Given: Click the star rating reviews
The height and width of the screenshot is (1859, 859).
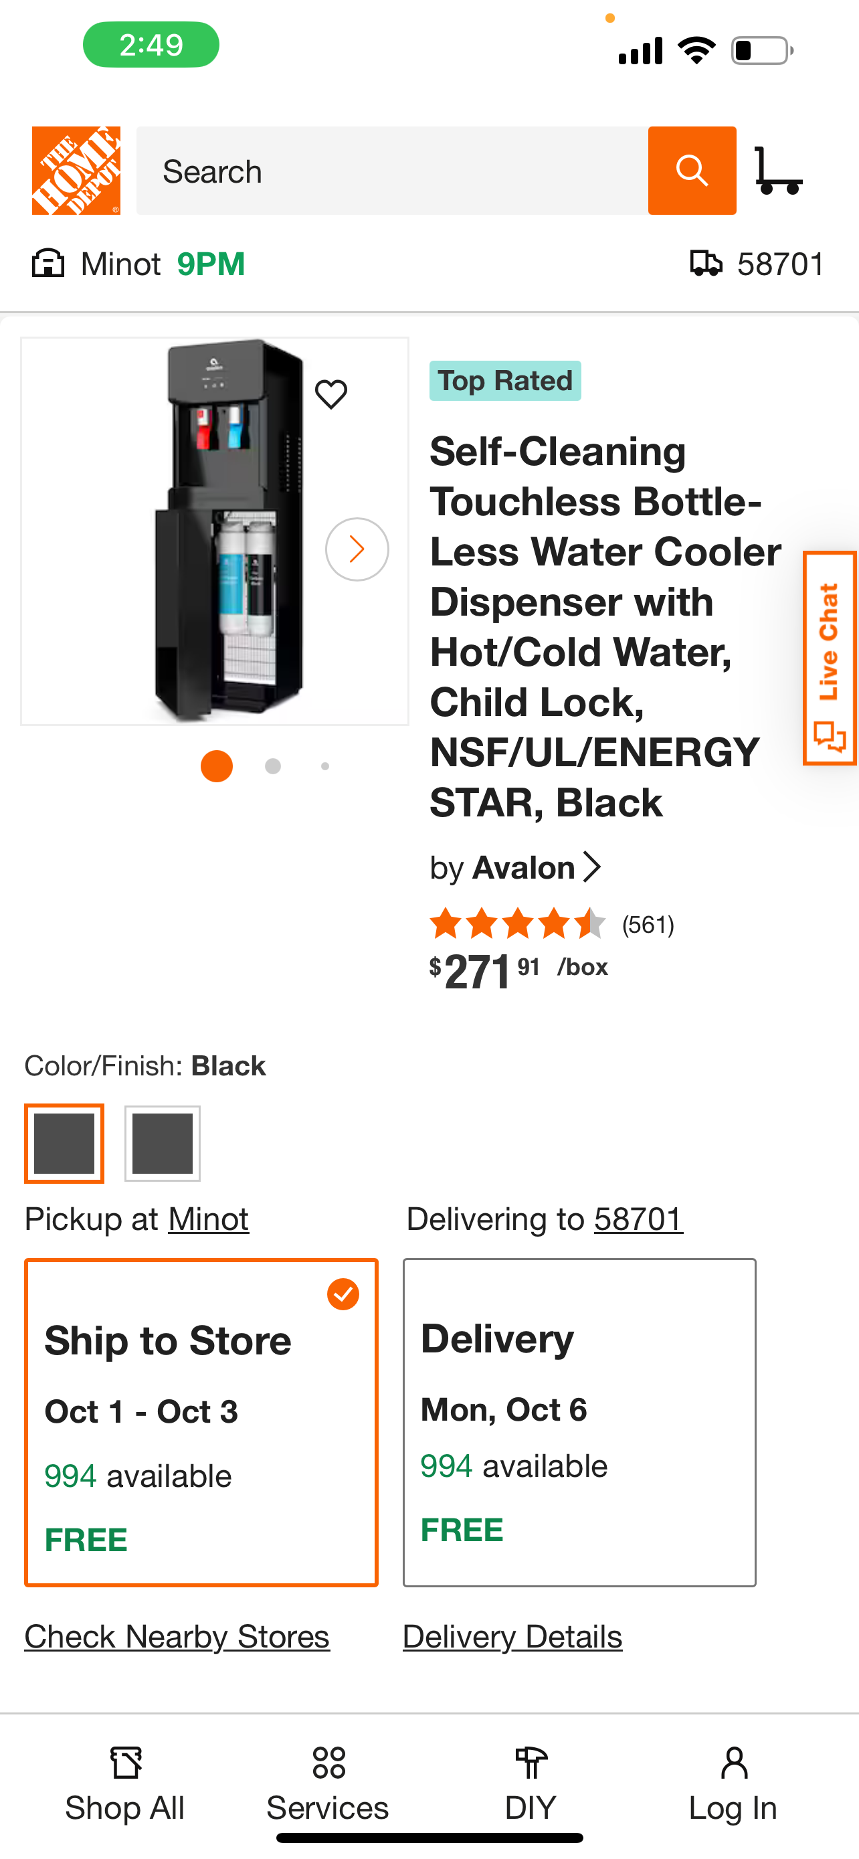Looking at the screenshot, I should [x=551, y=923].
